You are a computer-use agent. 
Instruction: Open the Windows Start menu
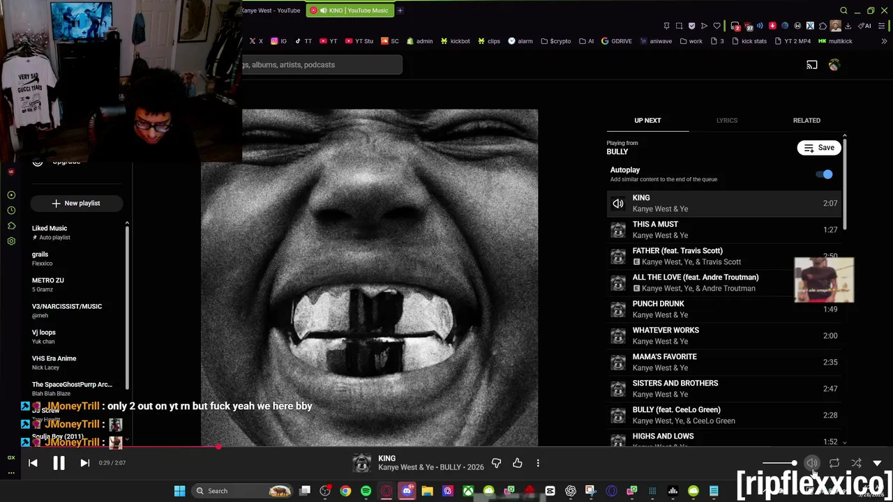coord(179,491)
